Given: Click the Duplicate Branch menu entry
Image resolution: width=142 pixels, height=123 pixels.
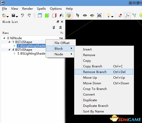Looking at the screenshot, I should tap(96, 106).
